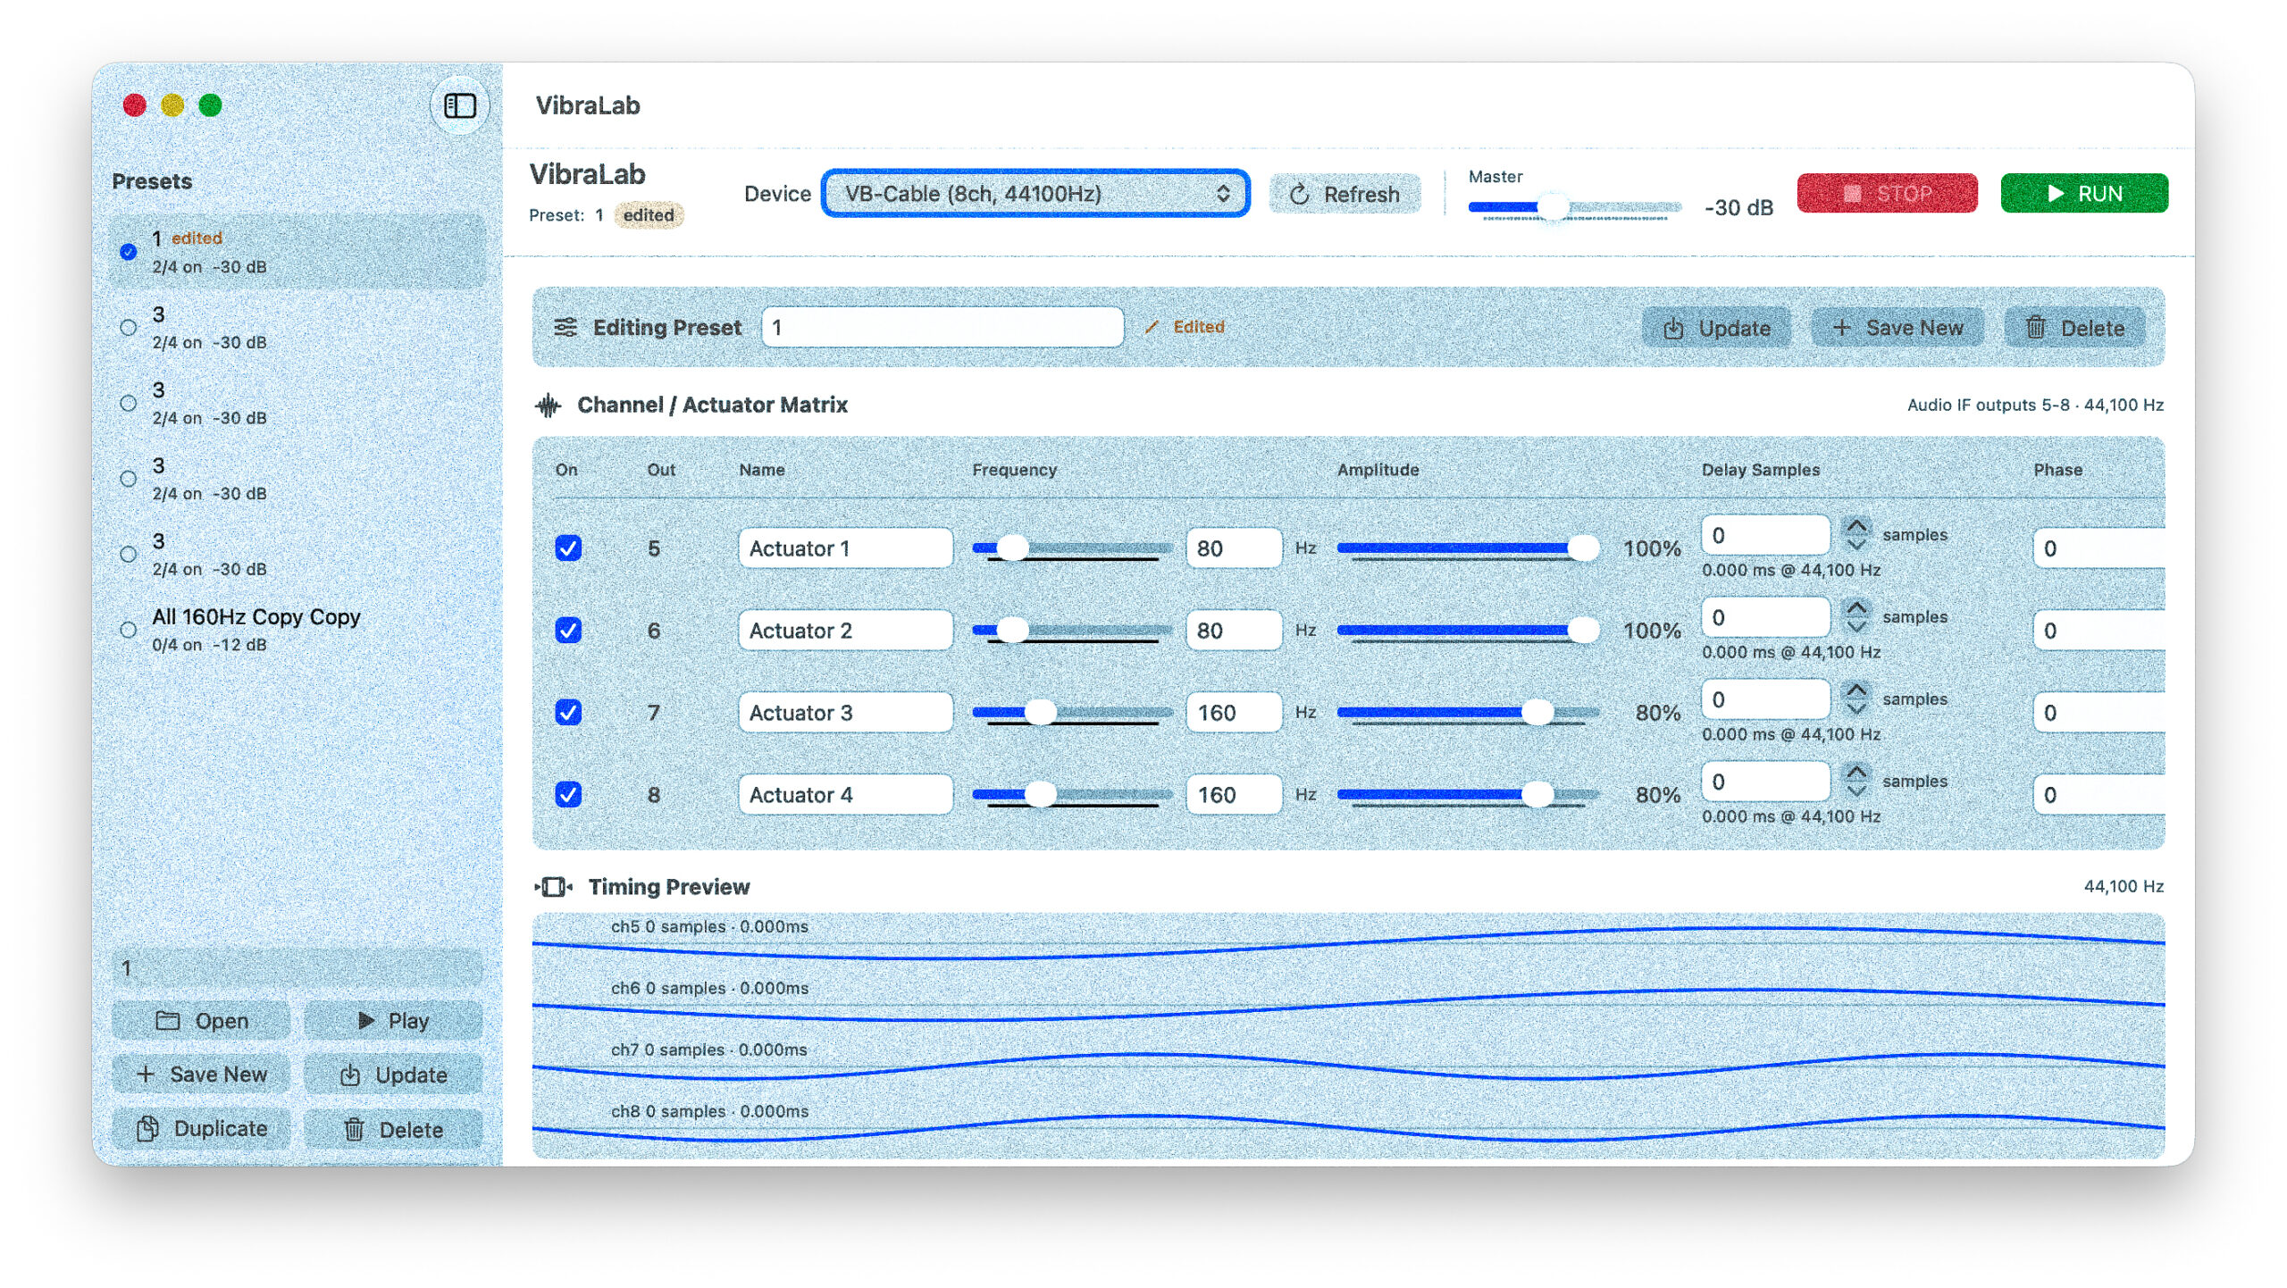Click the sidebar Play button
2287x1288 pixels.
pos(393,1020)
